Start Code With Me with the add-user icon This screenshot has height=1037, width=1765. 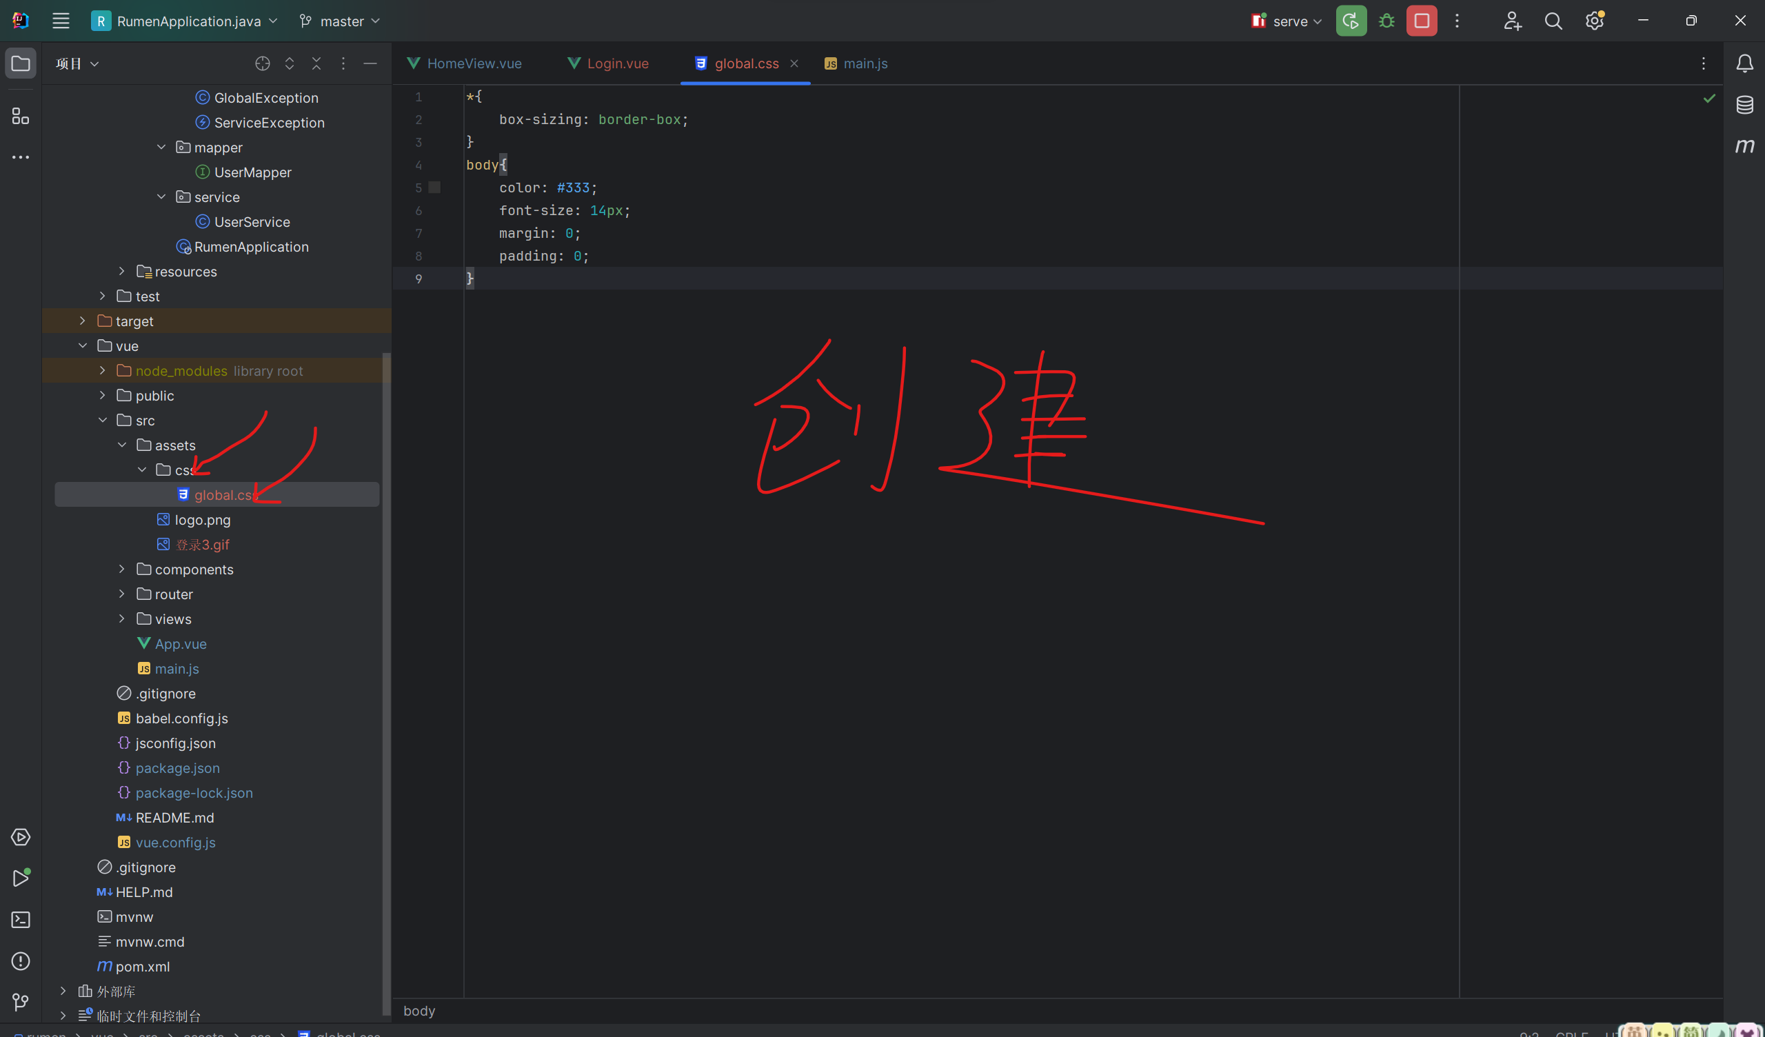(x=1512, y=20)
